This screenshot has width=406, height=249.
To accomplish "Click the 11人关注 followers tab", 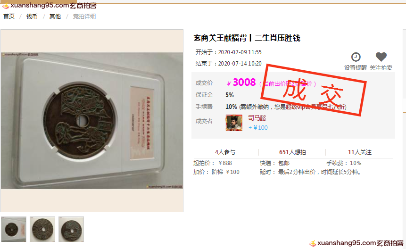I will point(360,152).
